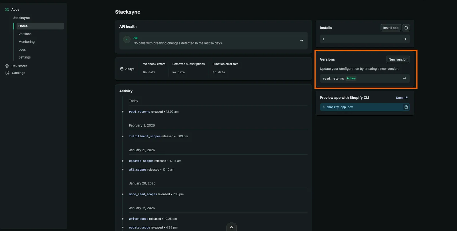
Task: Open Monitoring in the sidebar
Action: [27, 42]
